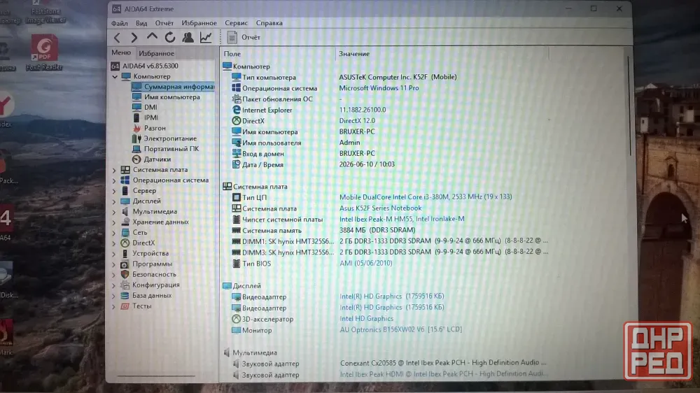Open Asus K52F Series Notebook link
This screenshot has width=700, height=393.
point(380,208)
